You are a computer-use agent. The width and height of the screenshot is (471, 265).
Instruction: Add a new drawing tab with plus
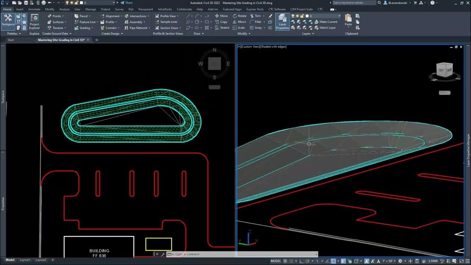point(97,40)
